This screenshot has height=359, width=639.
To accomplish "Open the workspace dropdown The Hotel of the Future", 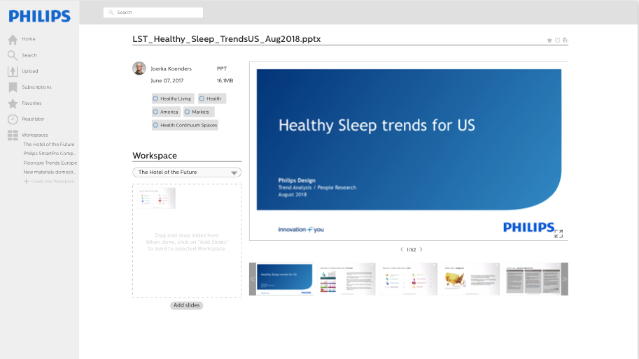I will [x=187, y=173].
